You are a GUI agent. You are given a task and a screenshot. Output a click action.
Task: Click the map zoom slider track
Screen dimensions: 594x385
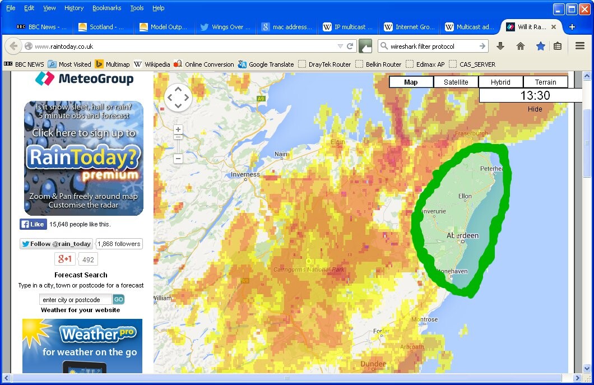(178, 144)
